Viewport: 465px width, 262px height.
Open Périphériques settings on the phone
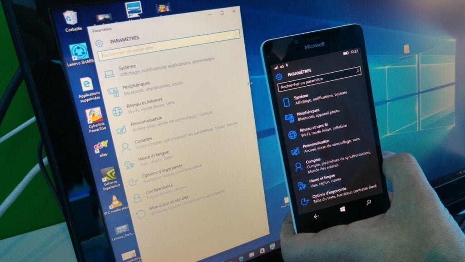312,115
